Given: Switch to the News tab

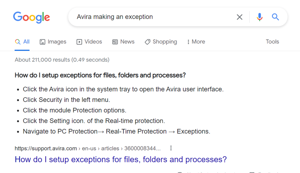Looking at the screenshot, I should pyautogui.click(x=123, y=42).
